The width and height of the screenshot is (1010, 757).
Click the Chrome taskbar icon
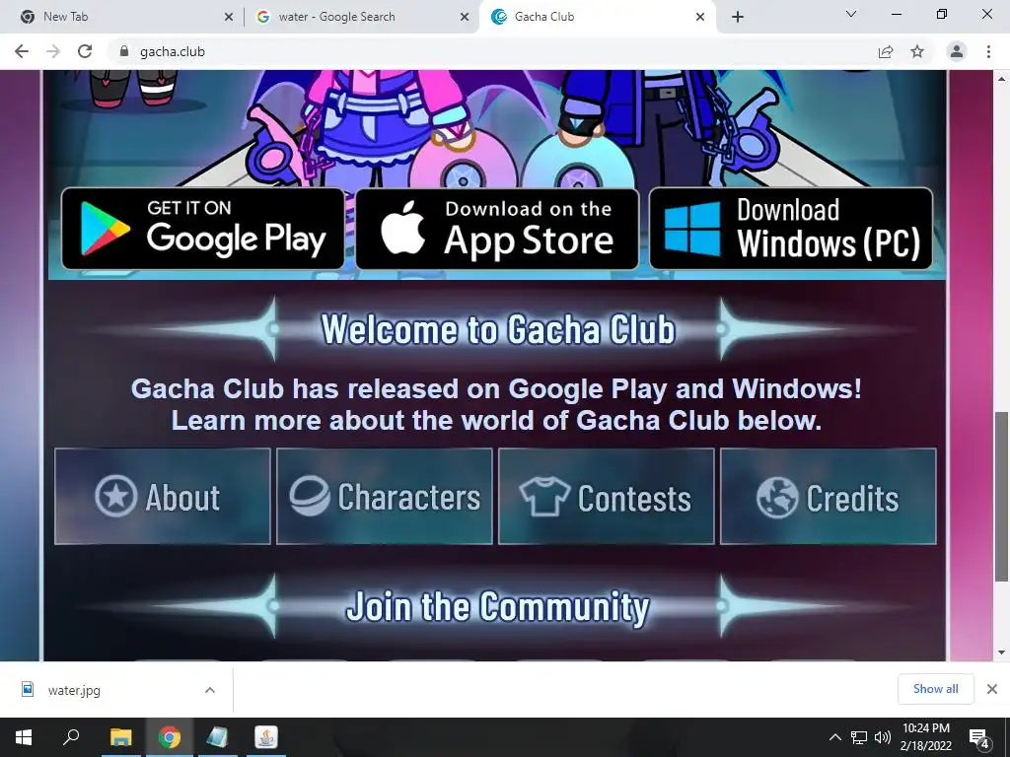(x=169, y=737)
